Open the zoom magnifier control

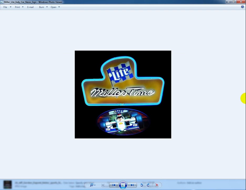tap(92, 185)
